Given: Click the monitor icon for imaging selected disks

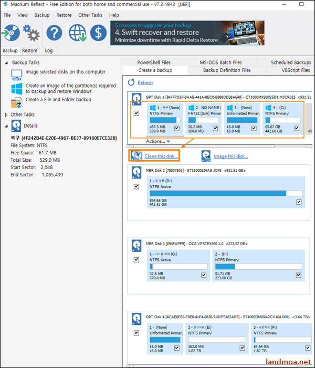Looking at the screenshot, I should 17,75.
